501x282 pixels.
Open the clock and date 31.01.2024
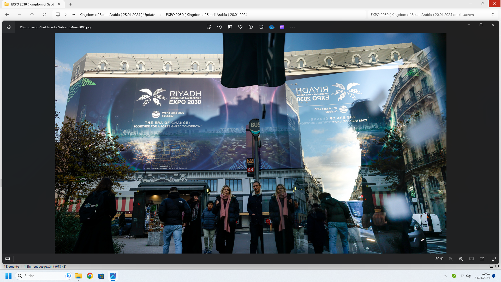[x=482, y=276]
